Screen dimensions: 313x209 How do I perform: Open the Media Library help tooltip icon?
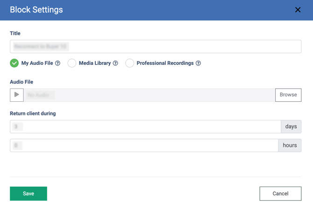tap(115, 63)
